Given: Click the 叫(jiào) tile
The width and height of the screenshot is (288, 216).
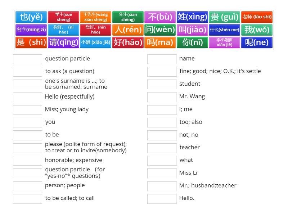Looking at the screenshot, I should tap(192, 30).
